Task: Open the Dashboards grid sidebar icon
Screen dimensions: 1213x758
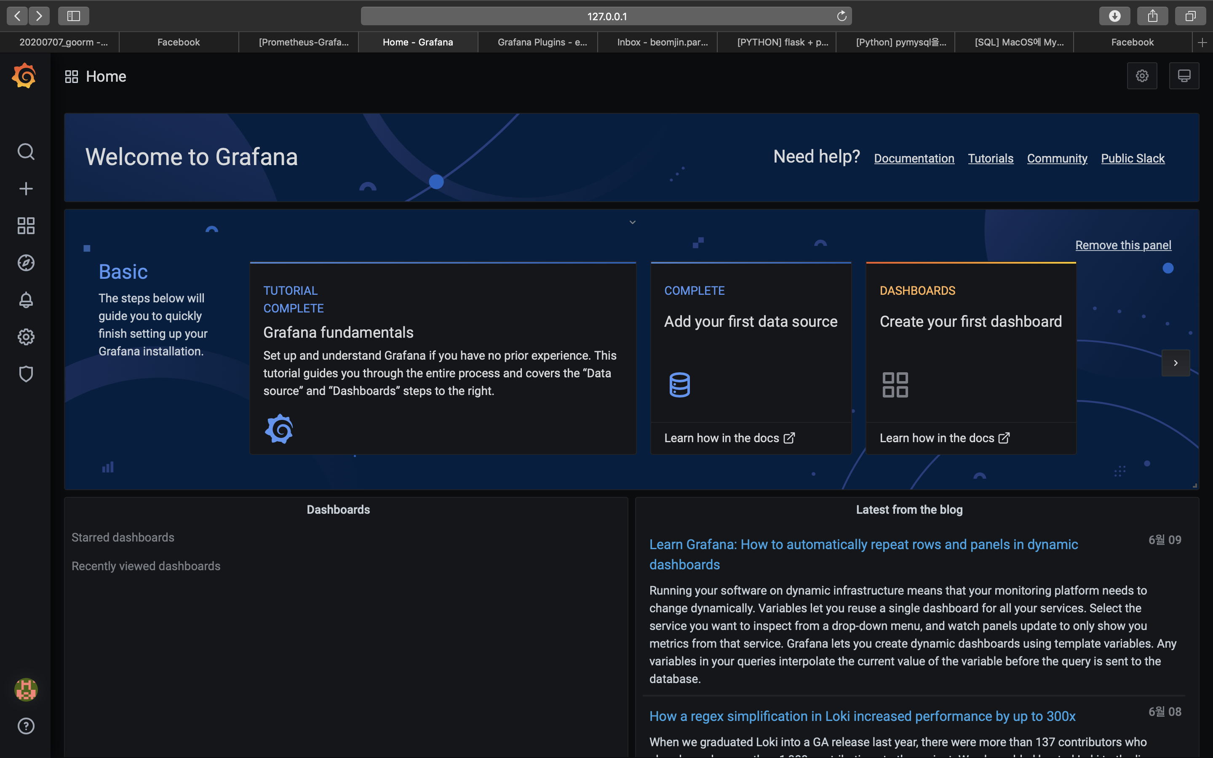Action: click(26, 226)
